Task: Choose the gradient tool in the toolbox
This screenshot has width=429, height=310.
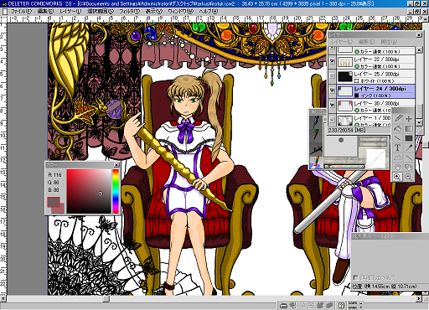Action: tap(409, 128)
